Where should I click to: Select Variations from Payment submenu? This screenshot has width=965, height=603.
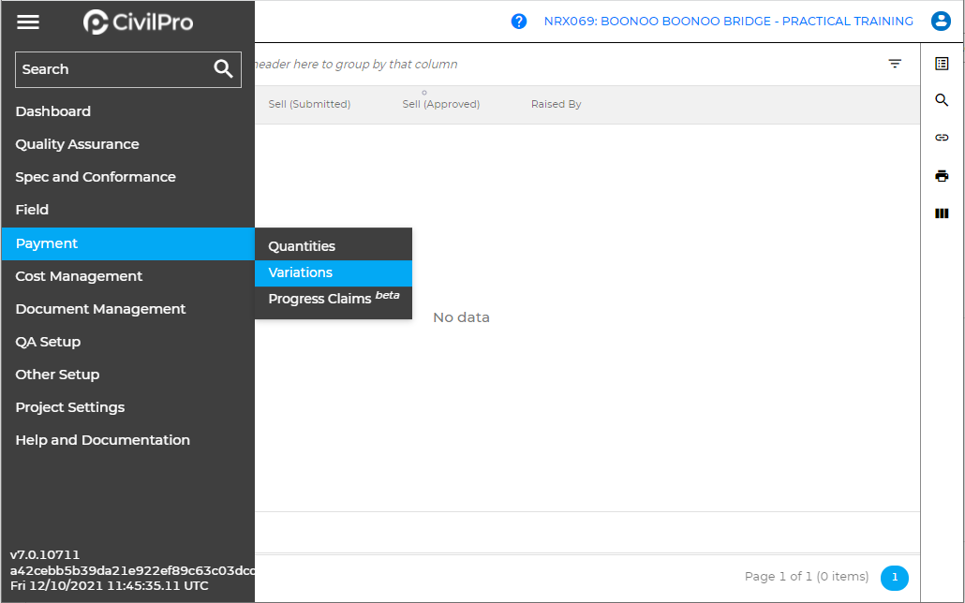coord(301,272)
